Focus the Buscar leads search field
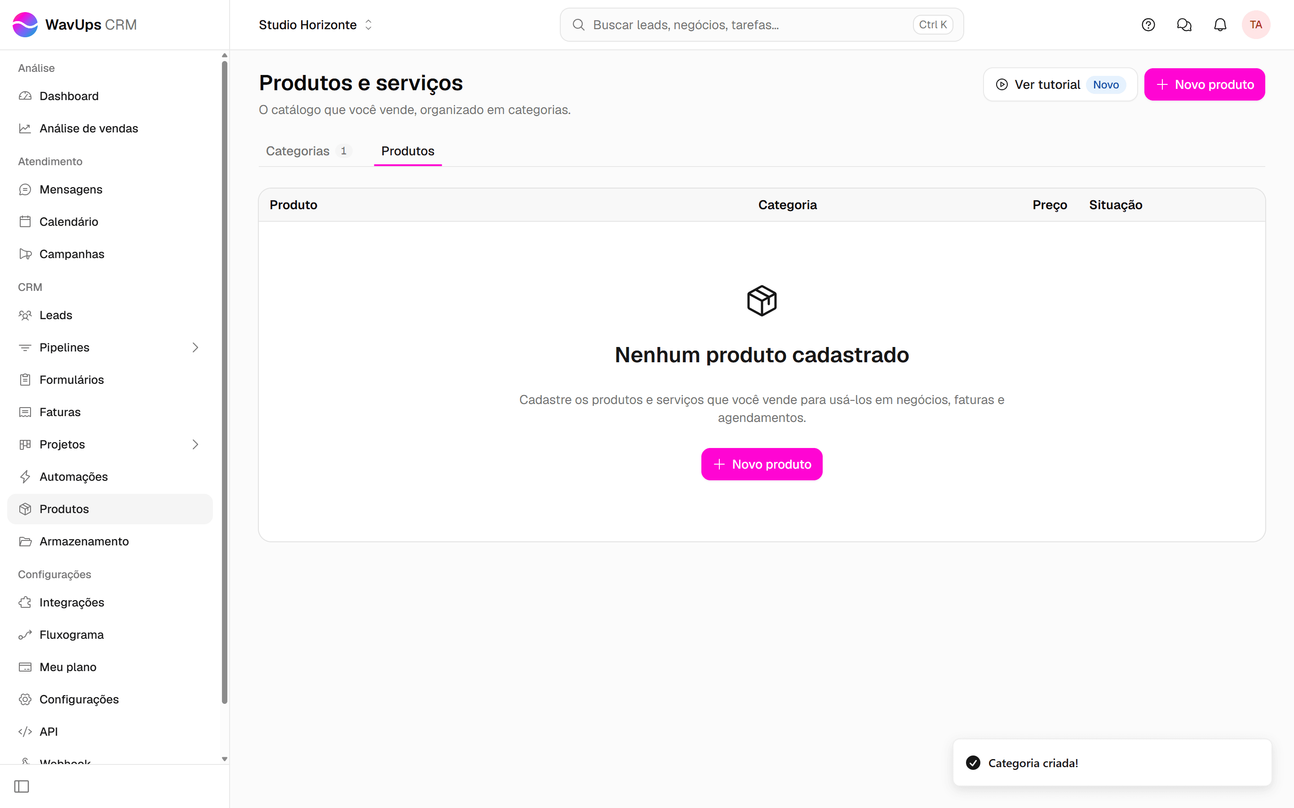 coord(762,25)
